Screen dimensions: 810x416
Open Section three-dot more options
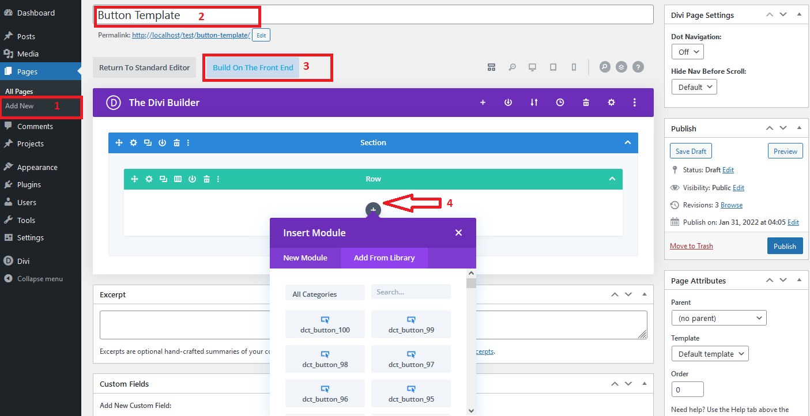[189, 143]
